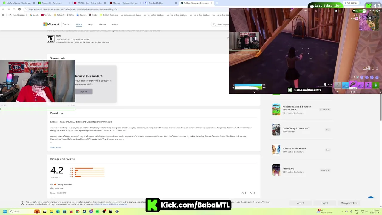Viewport: 382px width, 215px height.
Task: Select the Home menu in Microsoft Store
Action: click(x=79, y=24)
